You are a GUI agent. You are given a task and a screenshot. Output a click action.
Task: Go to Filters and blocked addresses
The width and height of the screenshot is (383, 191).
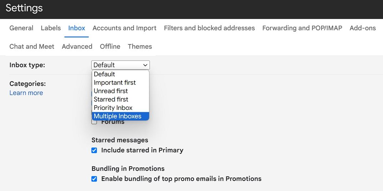209,28
